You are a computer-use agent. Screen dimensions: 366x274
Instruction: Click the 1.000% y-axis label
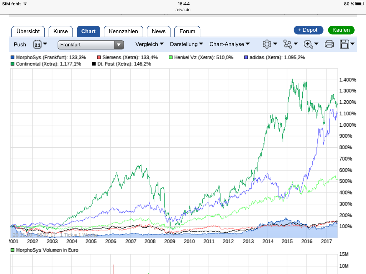[347, 125]
